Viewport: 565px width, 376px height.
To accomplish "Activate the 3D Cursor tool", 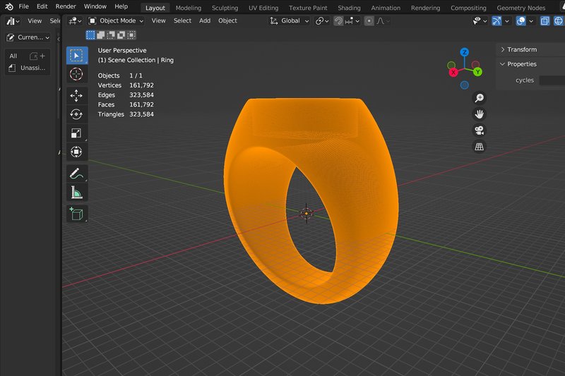I will point(76,74).
